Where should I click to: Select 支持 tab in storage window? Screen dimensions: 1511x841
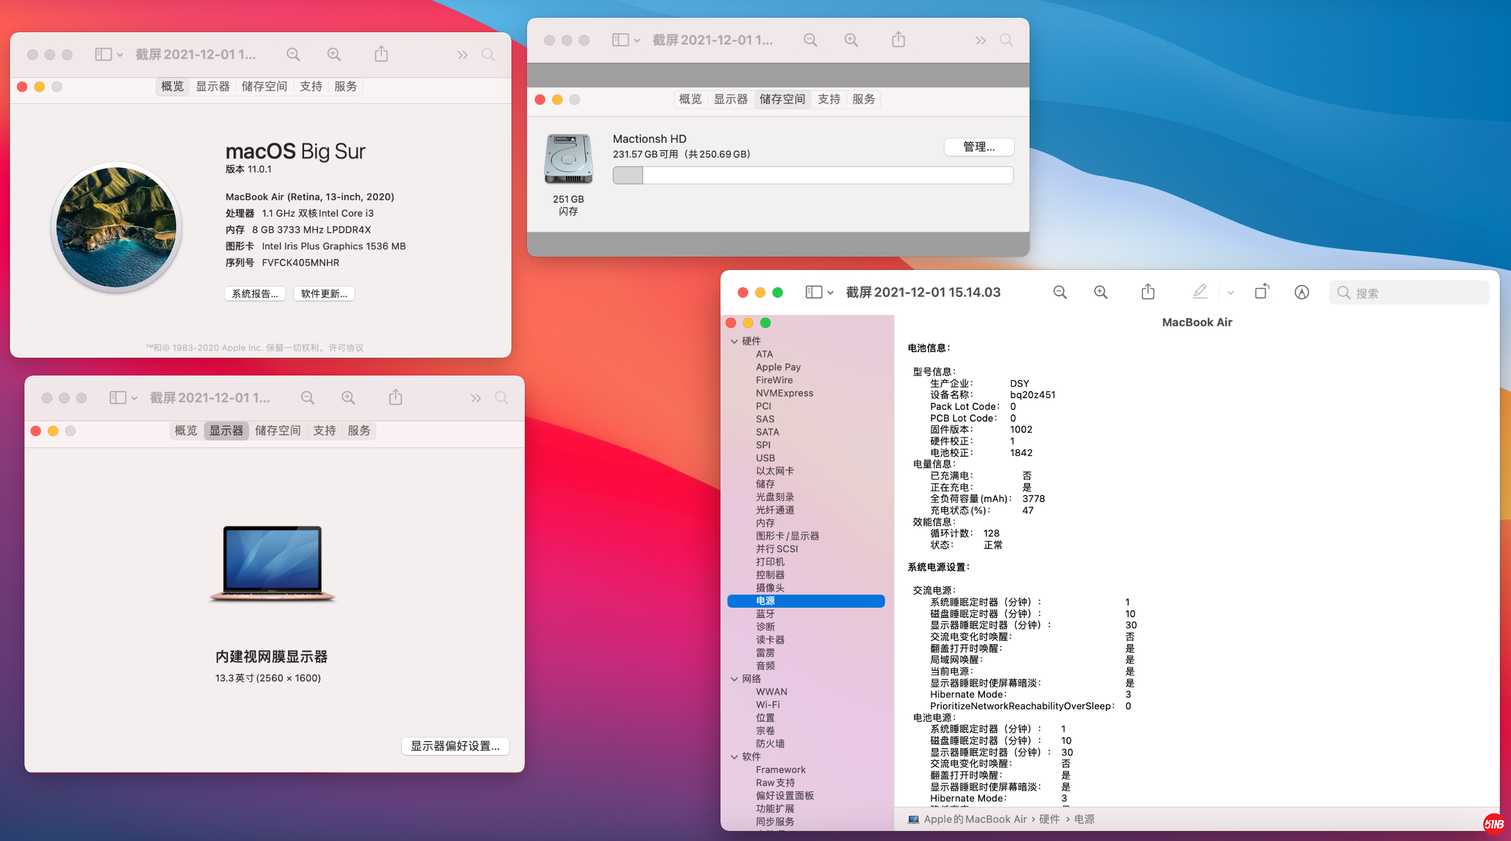click(829, 99)
